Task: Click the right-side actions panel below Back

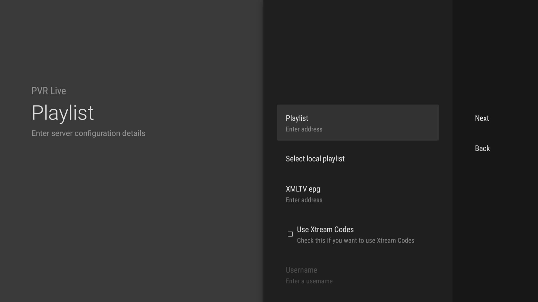Action: [x=495, y=224]
